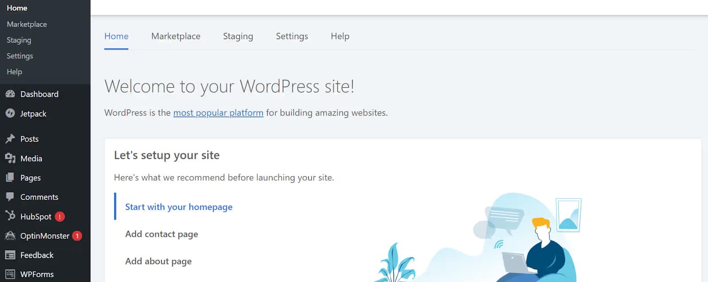This screenshot has height=282, width=708.
Task: Click the Posts pushpin icon
Action: coord(10,139)
